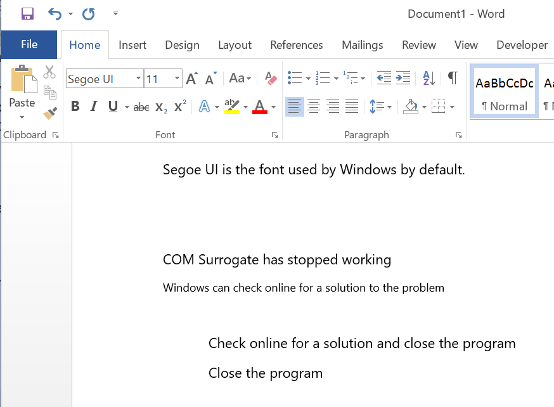Click the Cut scissors icon
This screenshot has width=554, height=407.
click(48, 72)
